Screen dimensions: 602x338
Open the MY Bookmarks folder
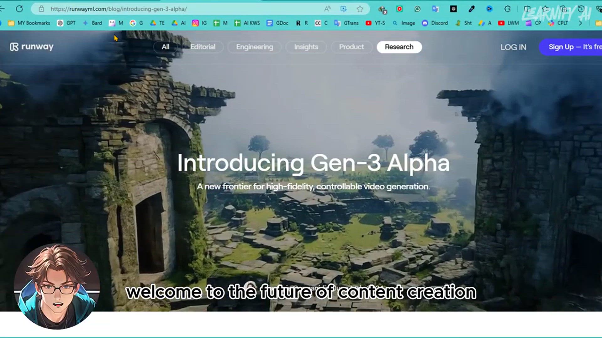pos(29,23)
